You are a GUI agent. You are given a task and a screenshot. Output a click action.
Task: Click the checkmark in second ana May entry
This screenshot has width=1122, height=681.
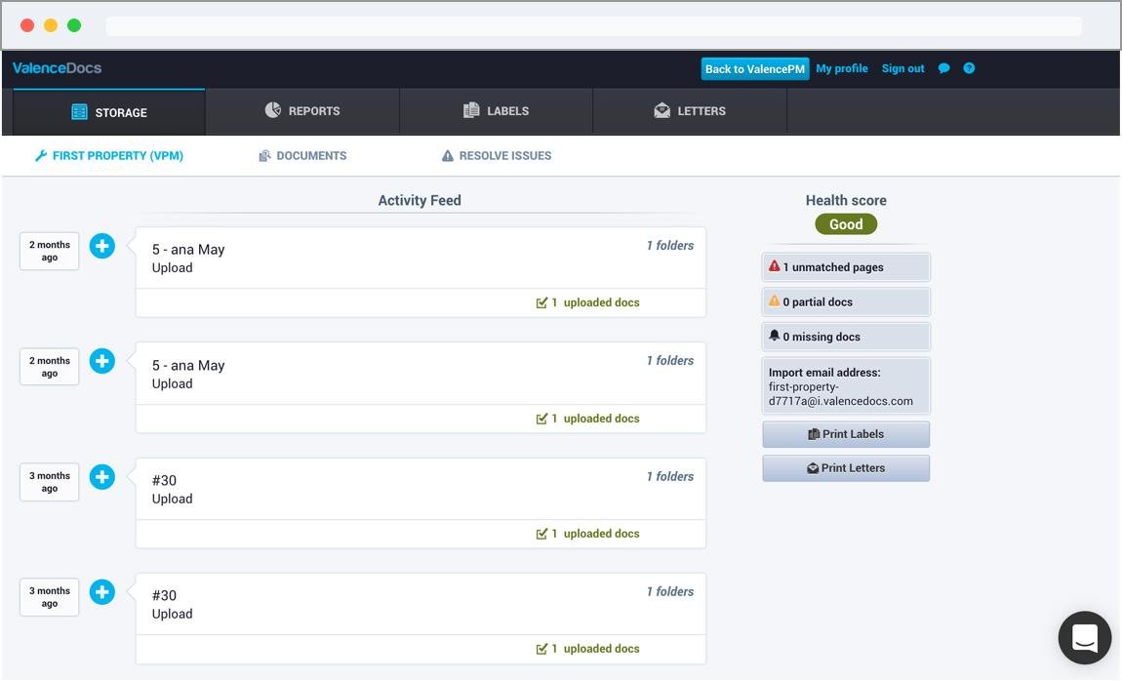coord(541,419)
